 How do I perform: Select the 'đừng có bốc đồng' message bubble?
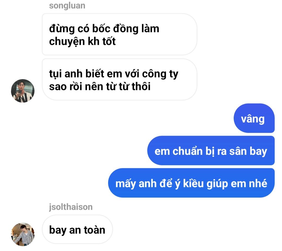point(119,34)
